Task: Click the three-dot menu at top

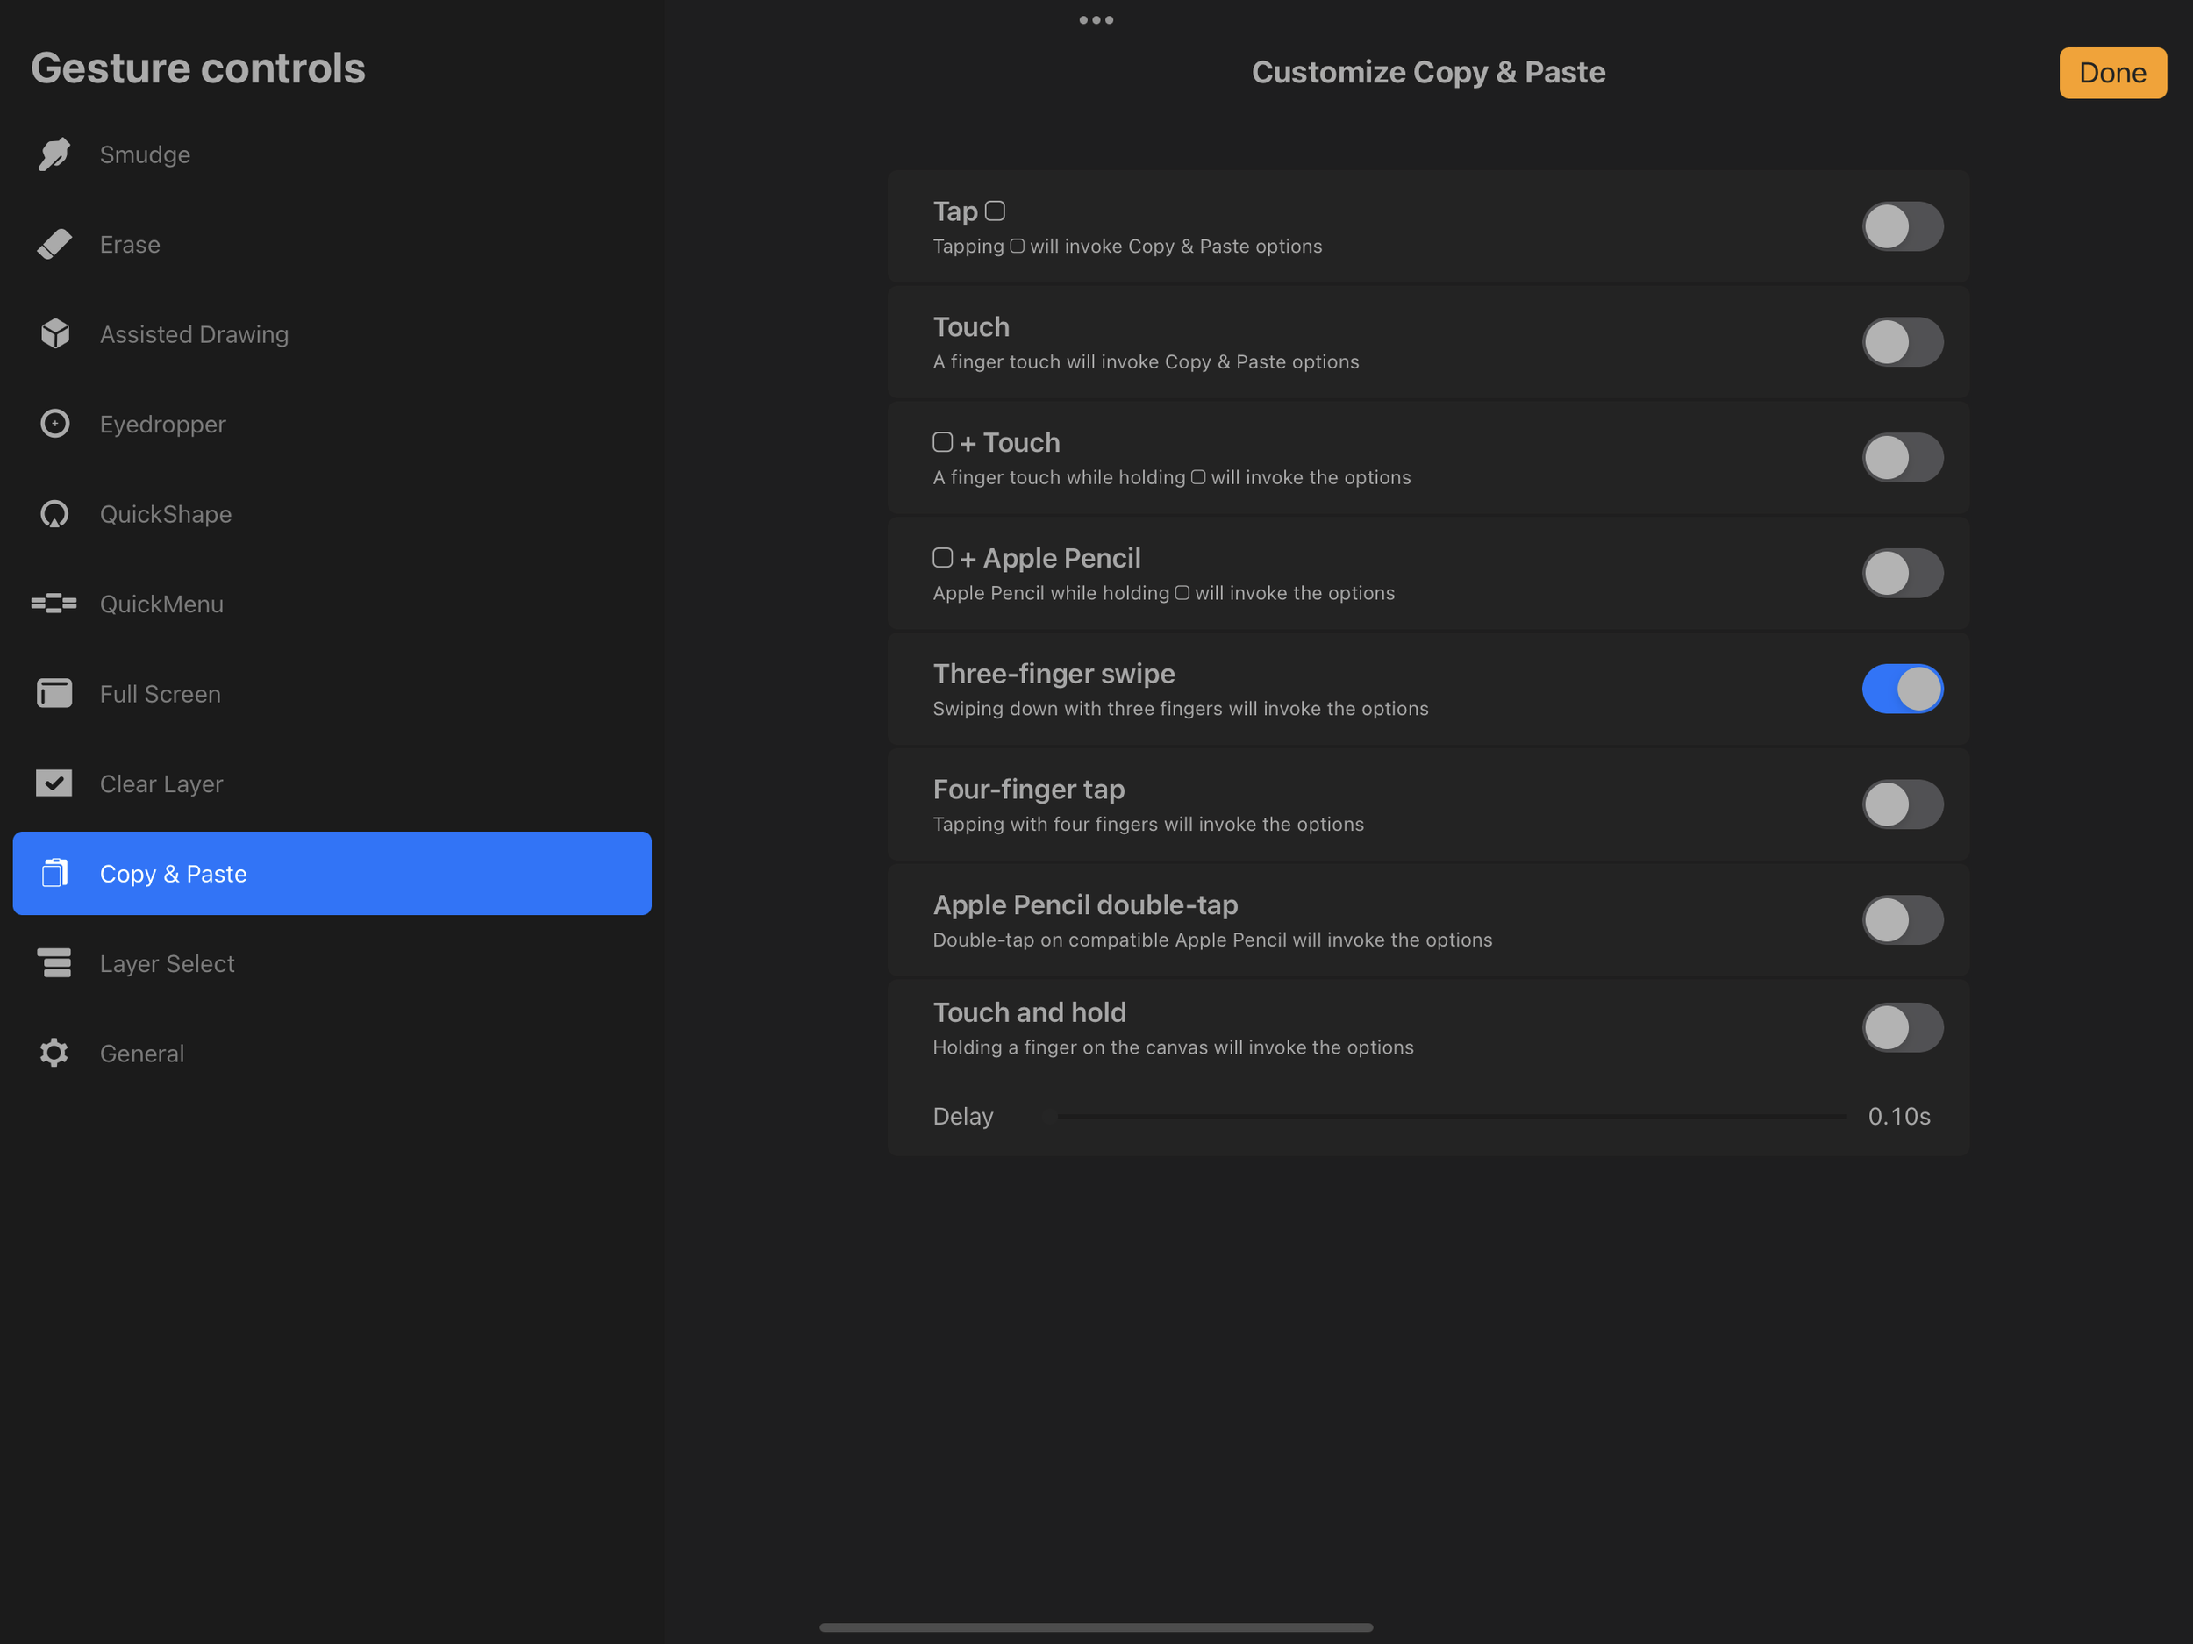Action: [x=1096, y=20]
